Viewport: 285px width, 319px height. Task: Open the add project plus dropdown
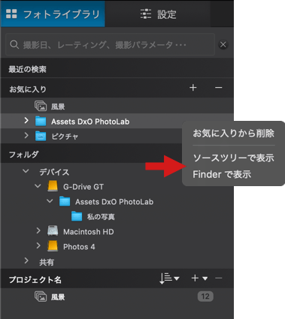click(x=199, y=278)
